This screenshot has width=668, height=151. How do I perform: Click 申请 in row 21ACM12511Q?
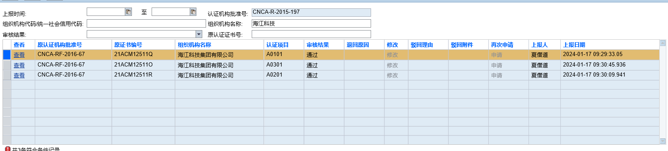497,55
